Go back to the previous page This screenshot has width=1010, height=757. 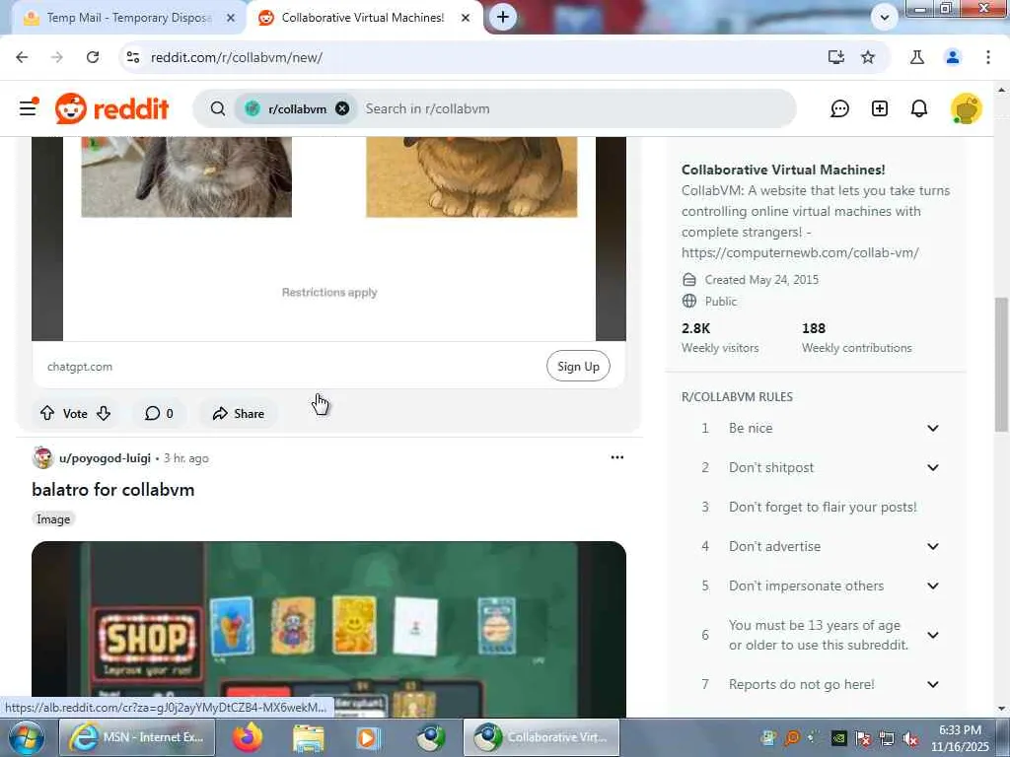coord(22,57)
